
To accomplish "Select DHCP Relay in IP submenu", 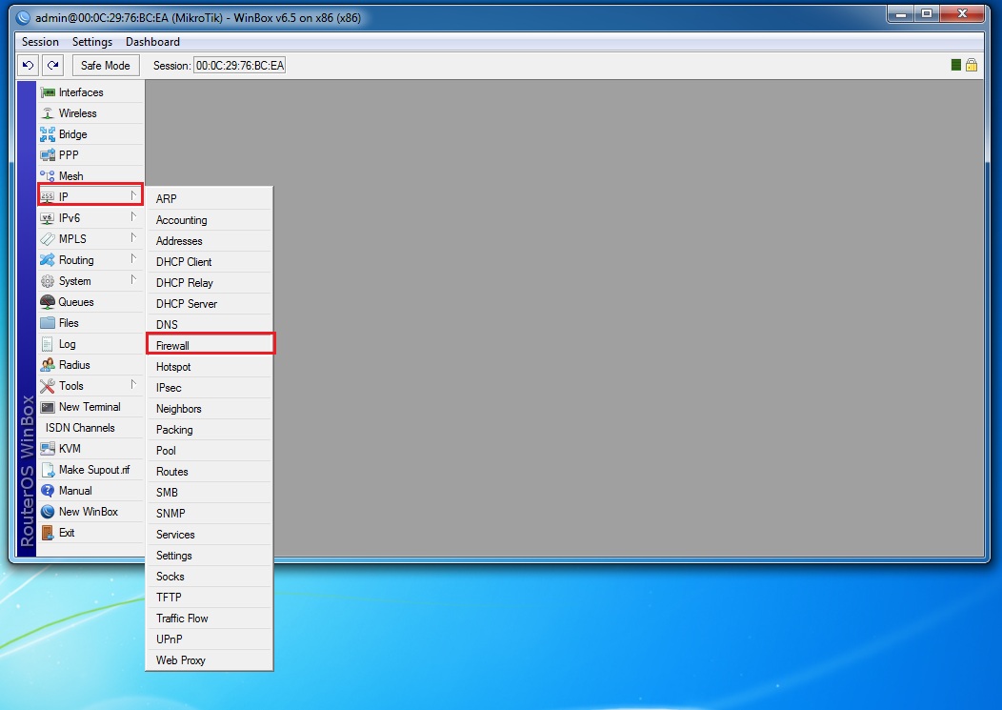I will click(x=210, y=283).
